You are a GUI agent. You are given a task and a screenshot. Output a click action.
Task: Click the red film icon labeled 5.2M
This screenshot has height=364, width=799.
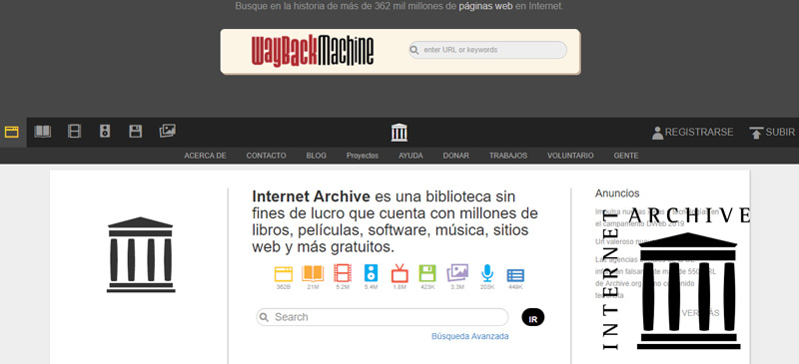tap(343, 273)
